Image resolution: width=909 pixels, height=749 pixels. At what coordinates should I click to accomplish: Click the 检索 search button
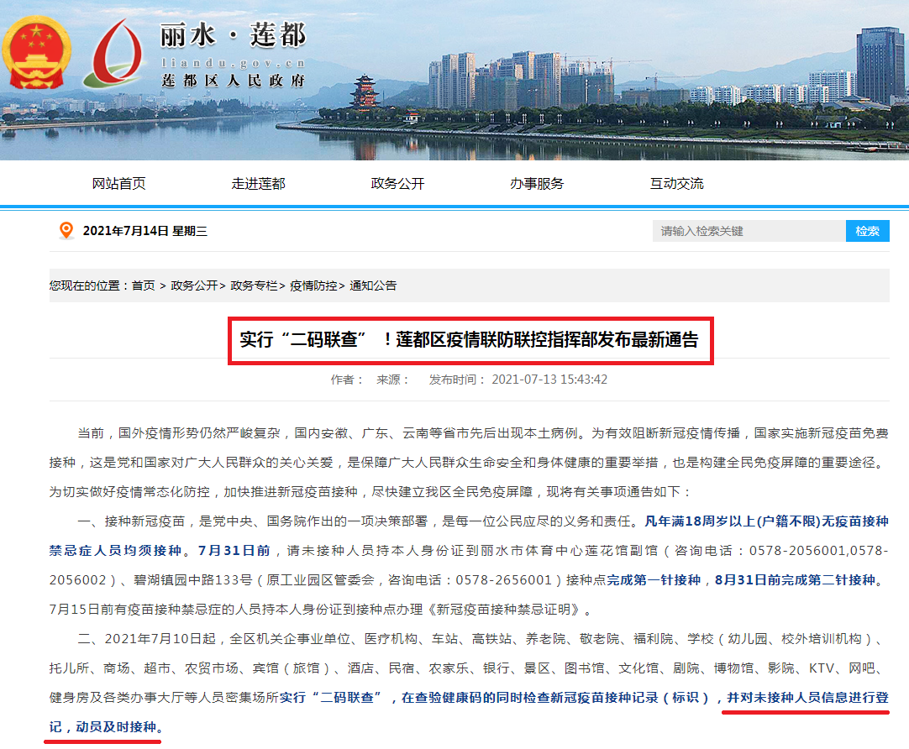[868, 230]
